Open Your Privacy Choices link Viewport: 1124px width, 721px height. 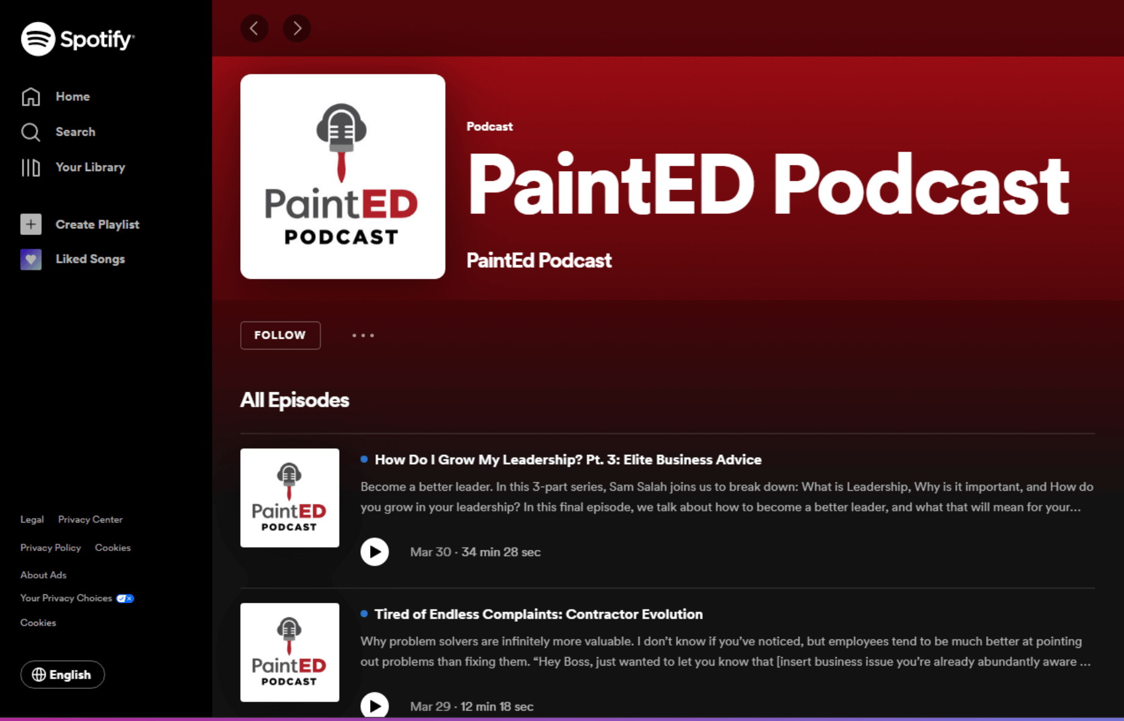pos(66,598)
